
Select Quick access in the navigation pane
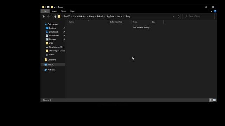pyautogui.click(x=53, y=24)
